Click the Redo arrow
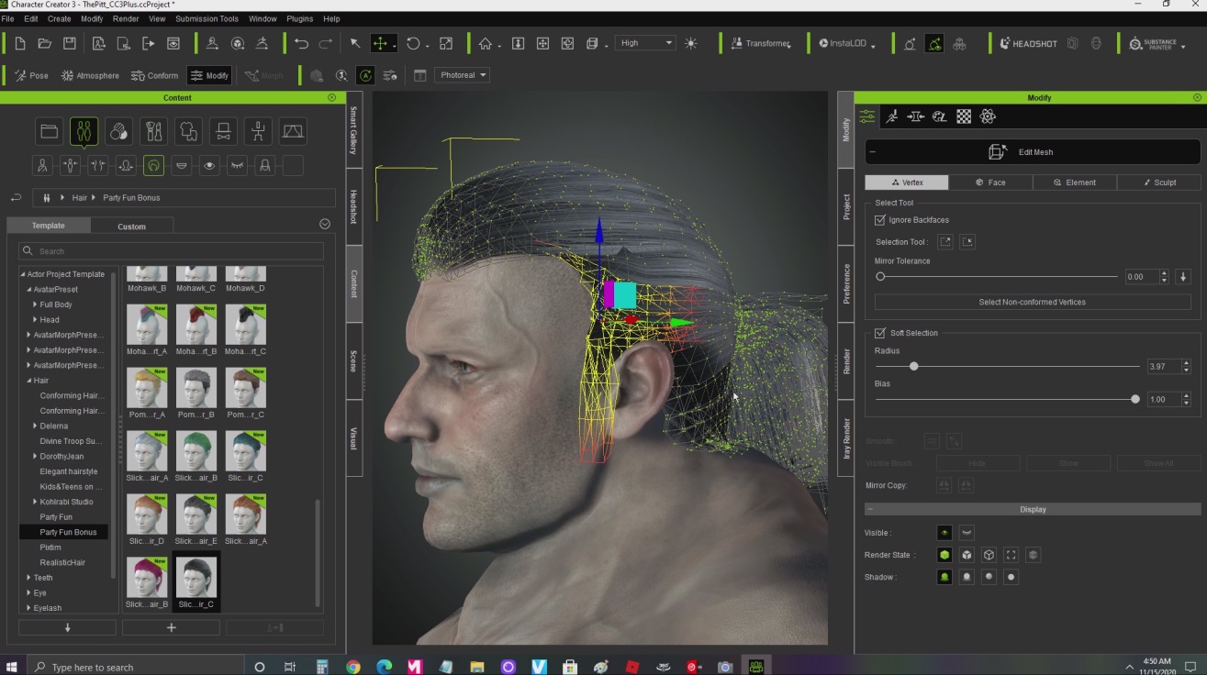Image resolution: width=1207 pixels, height=675 pixels. coord(326,43)
